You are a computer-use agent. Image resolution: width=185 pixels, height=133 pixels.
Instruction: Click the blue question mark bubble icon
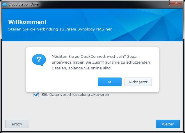(39, 60)
